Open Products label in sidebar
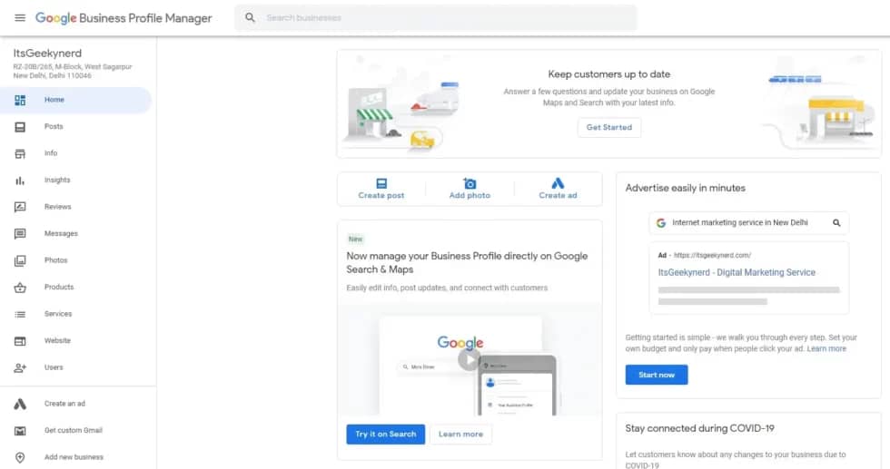The height and width of the screenshot is (469, 890). (59, 287)
